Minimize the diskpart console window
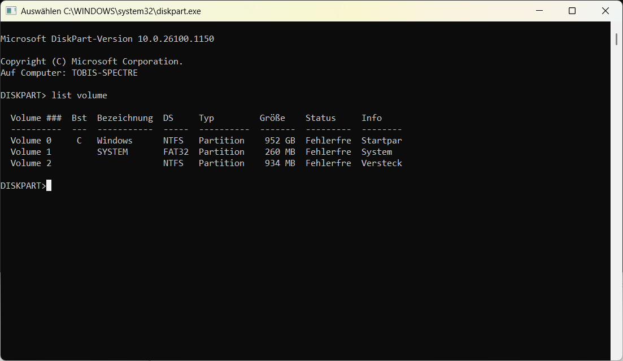The width and height of the screenshot is (623, 361). click(541, 11)
